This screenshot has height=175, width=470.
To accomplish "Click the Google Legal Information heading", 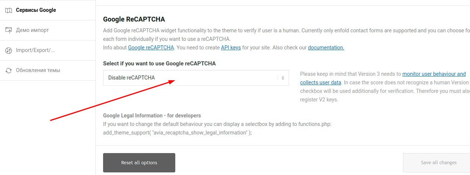I will [x=152, y=116].
